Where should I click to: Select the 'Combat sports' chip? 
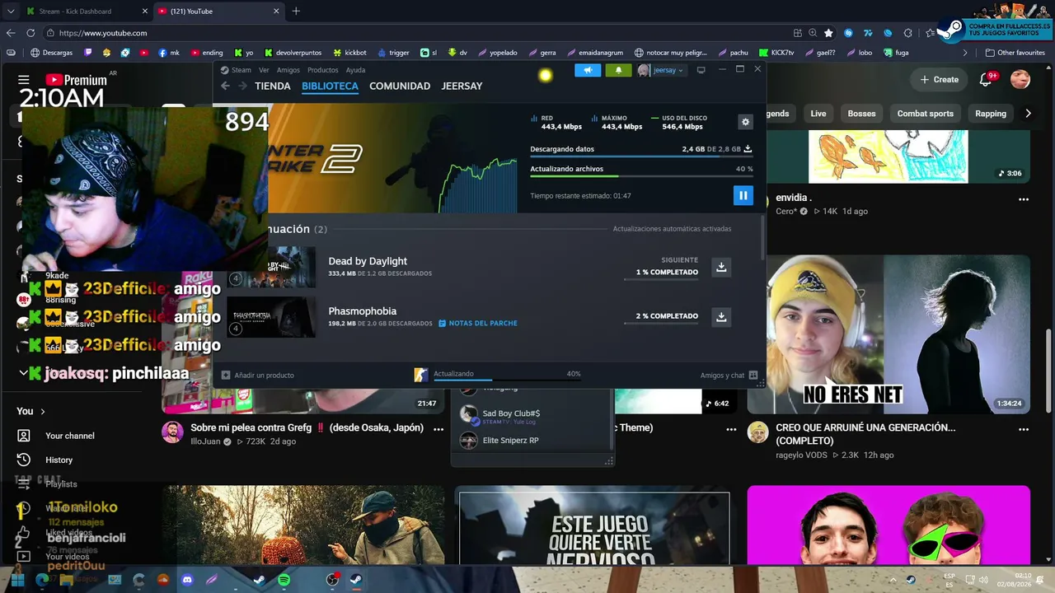(x=925, y=114)
